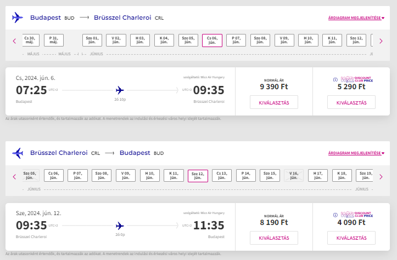This screenshot has height=260, width=397.
Task: Select outbound date P 07, jún.
Action: point(236,41)
